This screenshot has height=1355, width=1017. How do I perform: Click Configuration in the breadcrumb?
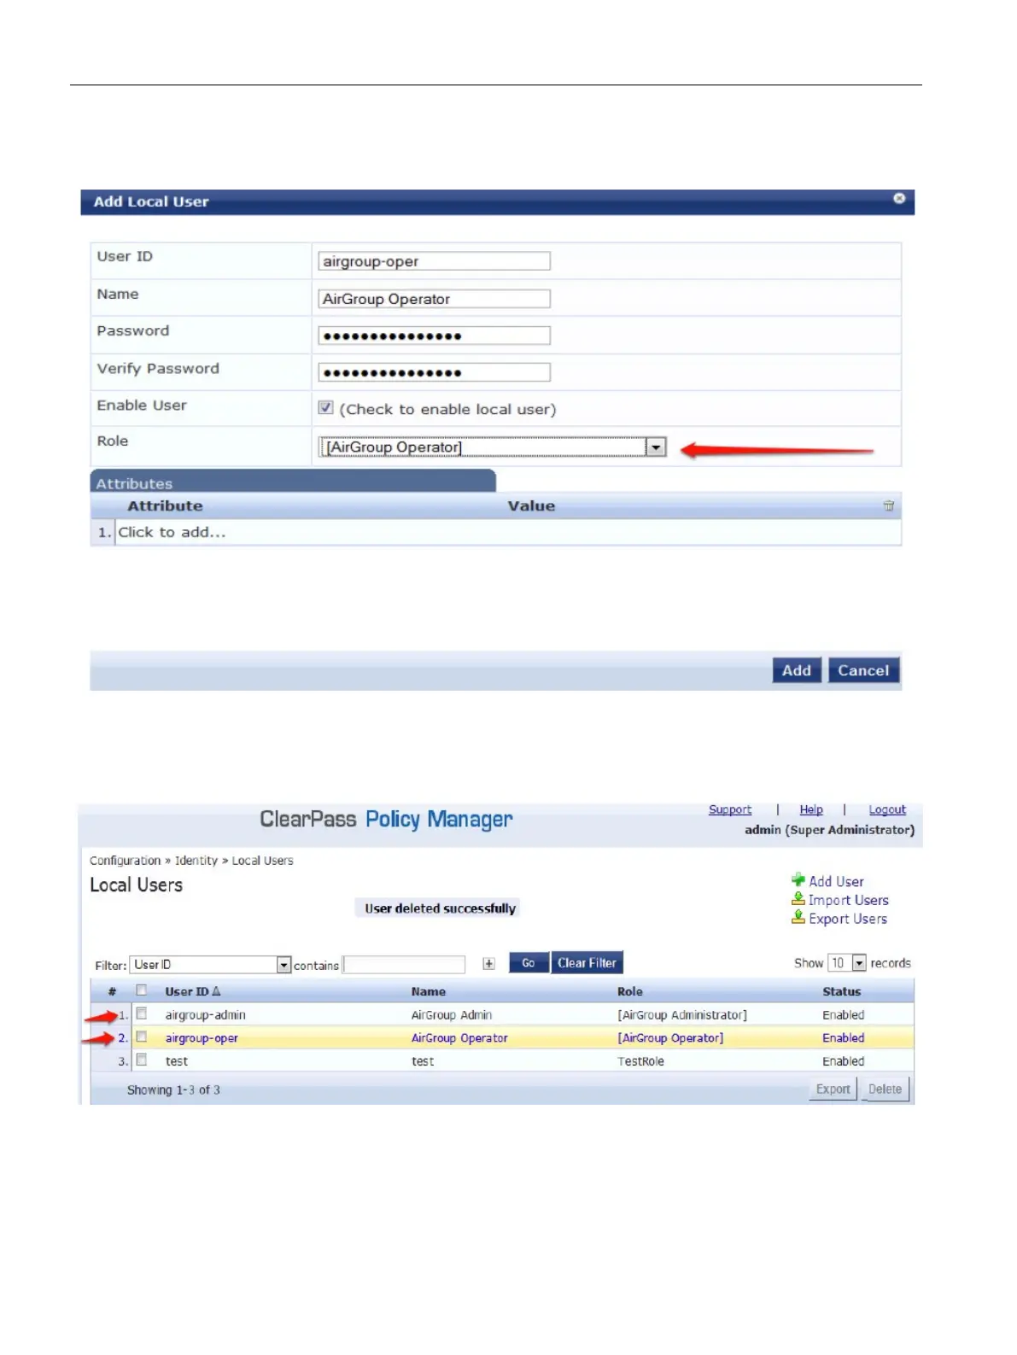125,861
